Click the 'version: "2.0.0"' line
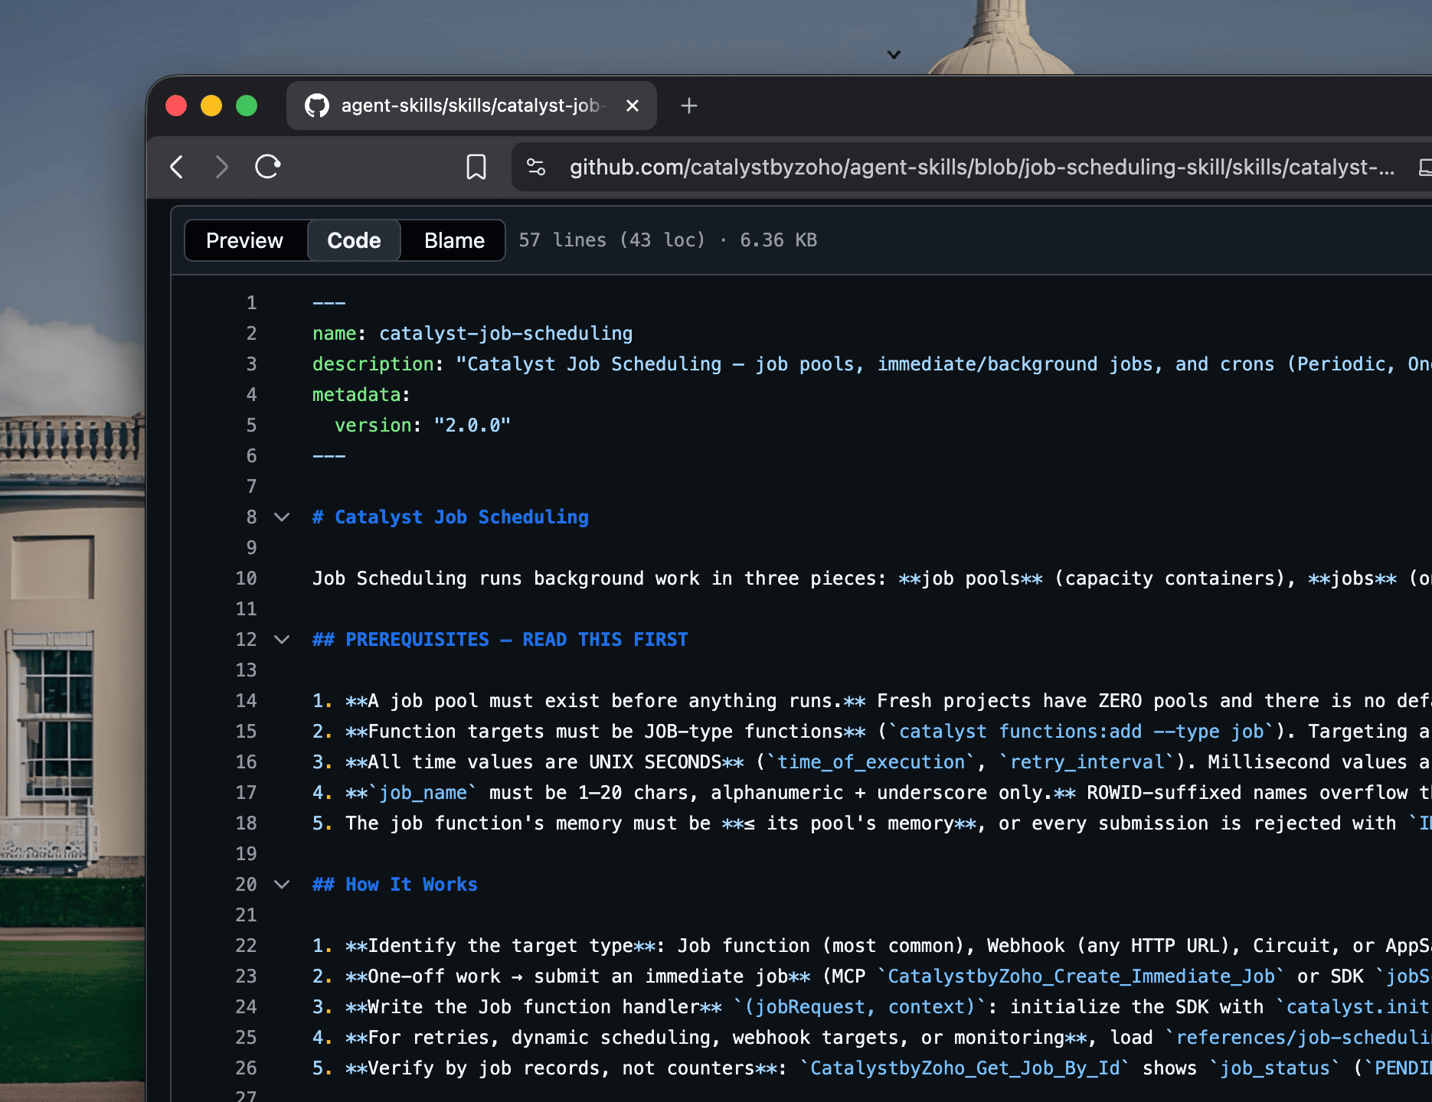 pyautogui.click(x=423, y=425)
